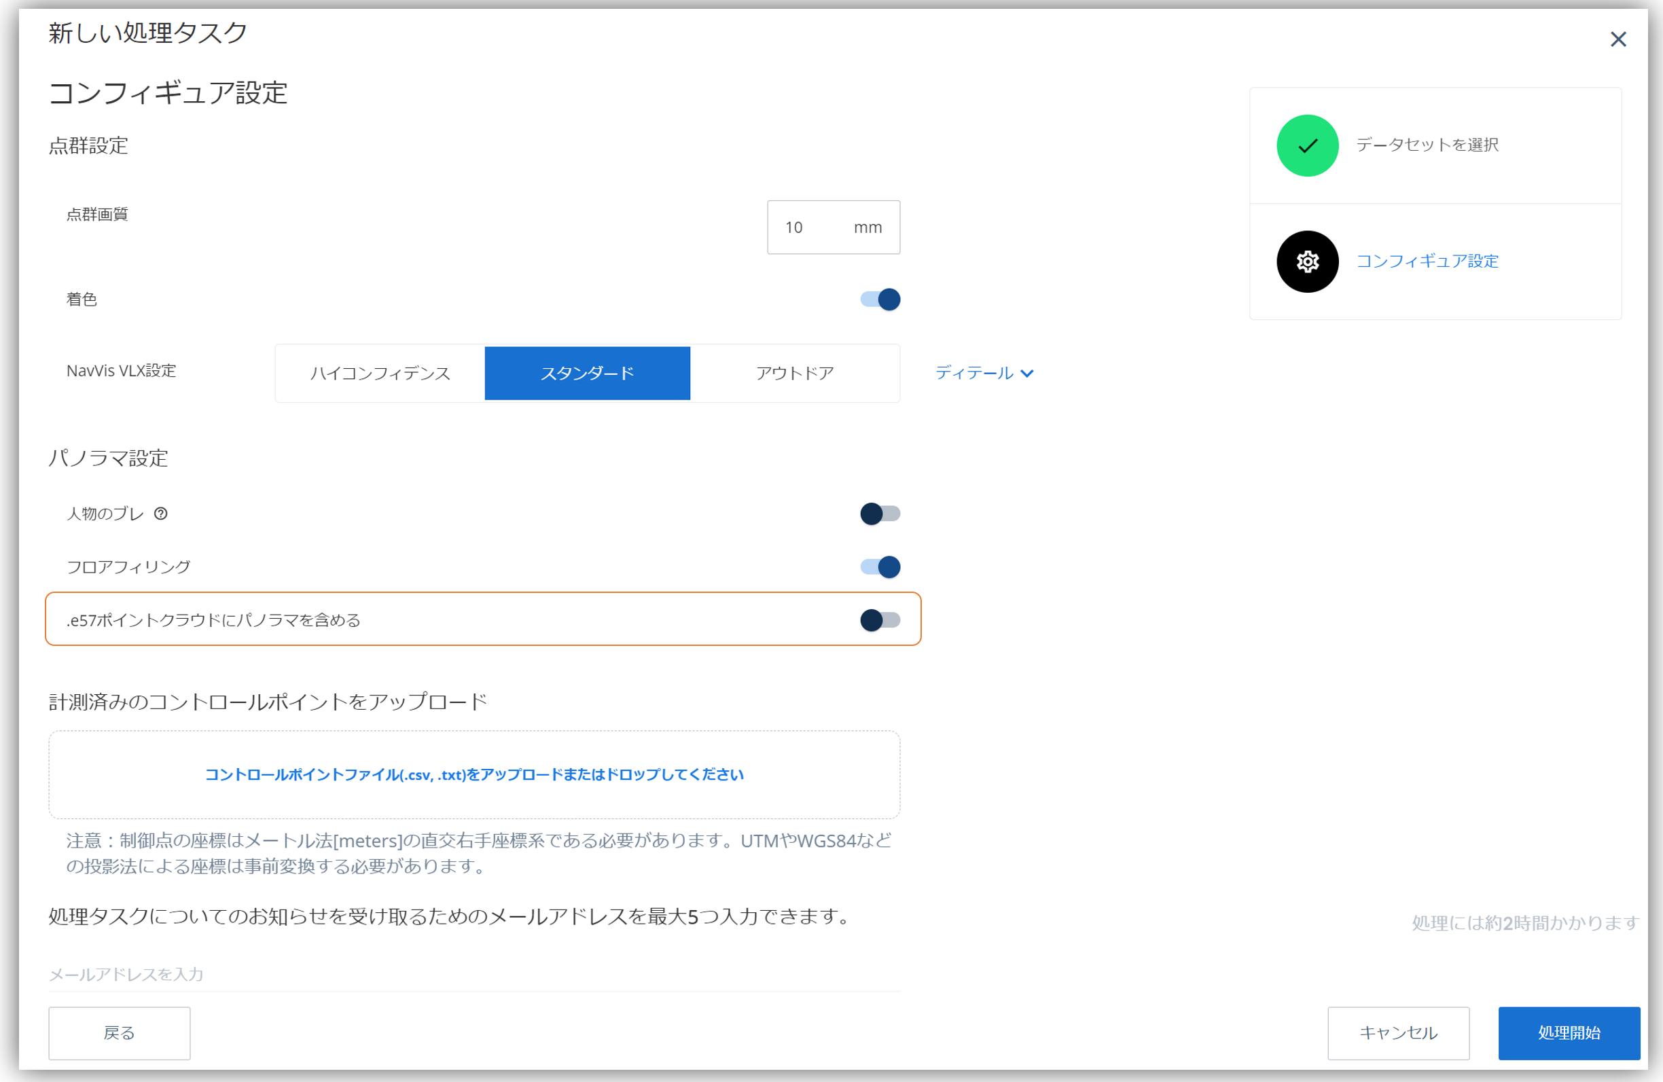This screenshot has height=1082, width=1663.
Task: Click the X icon at top right
Action: [1618, 39]
